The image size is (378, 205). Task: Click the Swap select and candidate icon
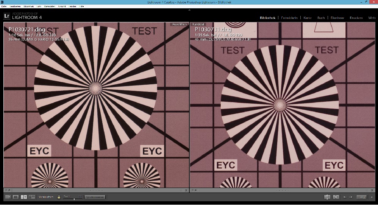coord(327,197)
